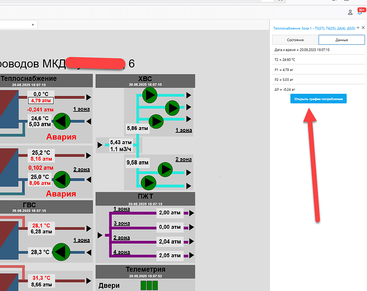Open the 2 зона link under Теплоснабжение

click(x=81, y=170)
